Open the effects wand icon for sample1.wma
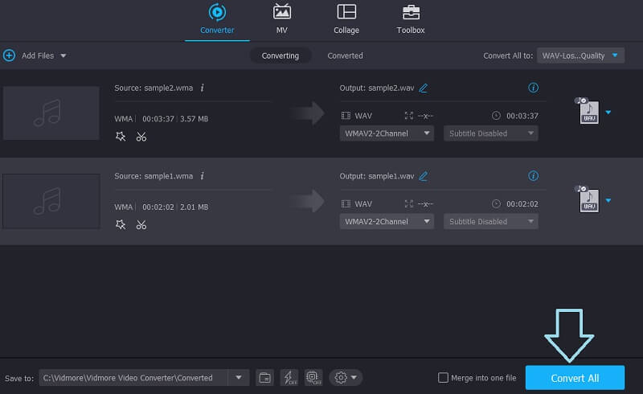This screenshot has height=394, width=643. pos(121,224)
